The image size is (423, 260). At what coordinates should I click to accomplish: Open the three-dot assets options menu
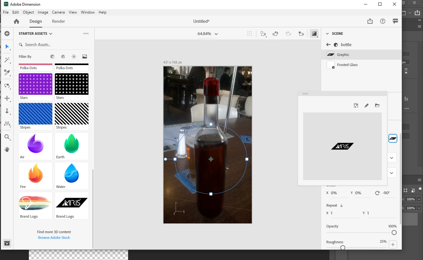click(x=86, y=33)
